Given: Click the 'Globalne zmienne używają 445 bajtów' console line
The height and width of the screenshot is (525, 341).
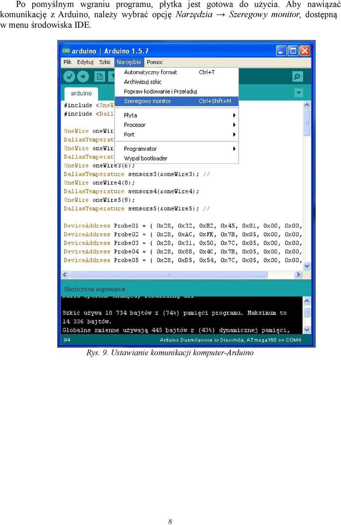Looking at the screenshot, I should (x=176, y=330).
